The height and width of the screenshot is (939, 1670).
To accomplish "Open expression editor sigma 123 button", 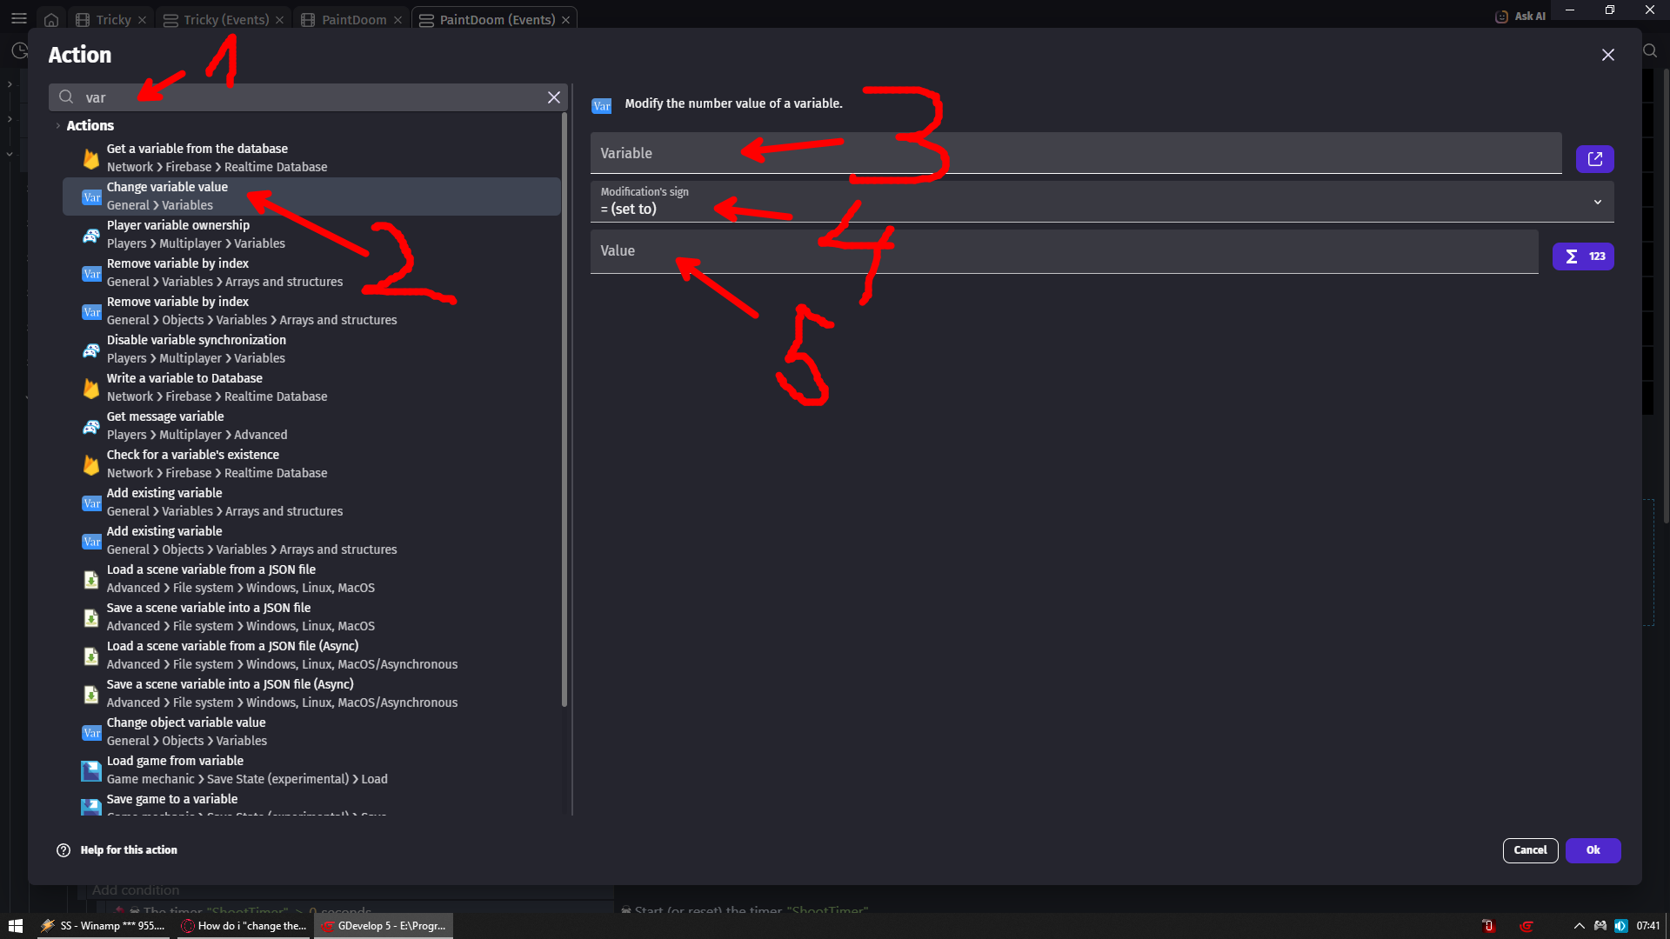I will point(1583,256).
